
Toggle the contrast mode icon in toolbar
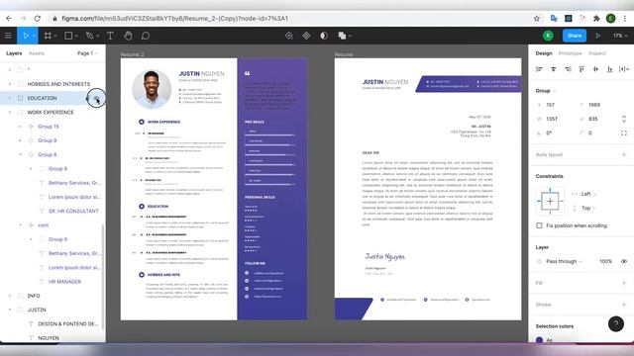pyautogui.click(x=324, y=36)
